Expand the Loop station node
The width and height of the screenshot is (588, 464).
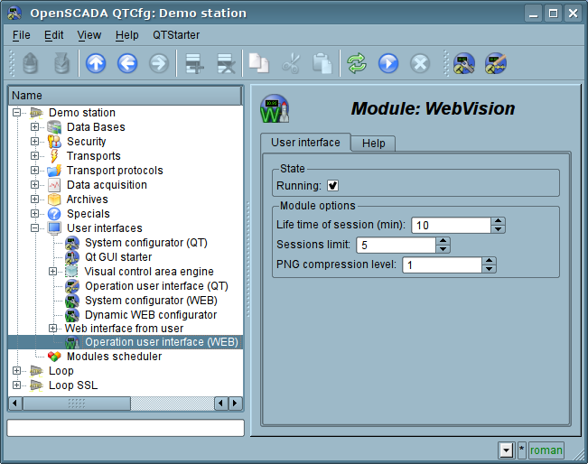(16, 371)
